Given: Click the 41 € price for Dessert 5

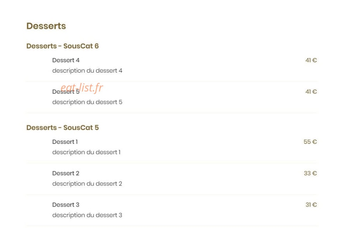Looking at the screenshot, I should (311, 91).
